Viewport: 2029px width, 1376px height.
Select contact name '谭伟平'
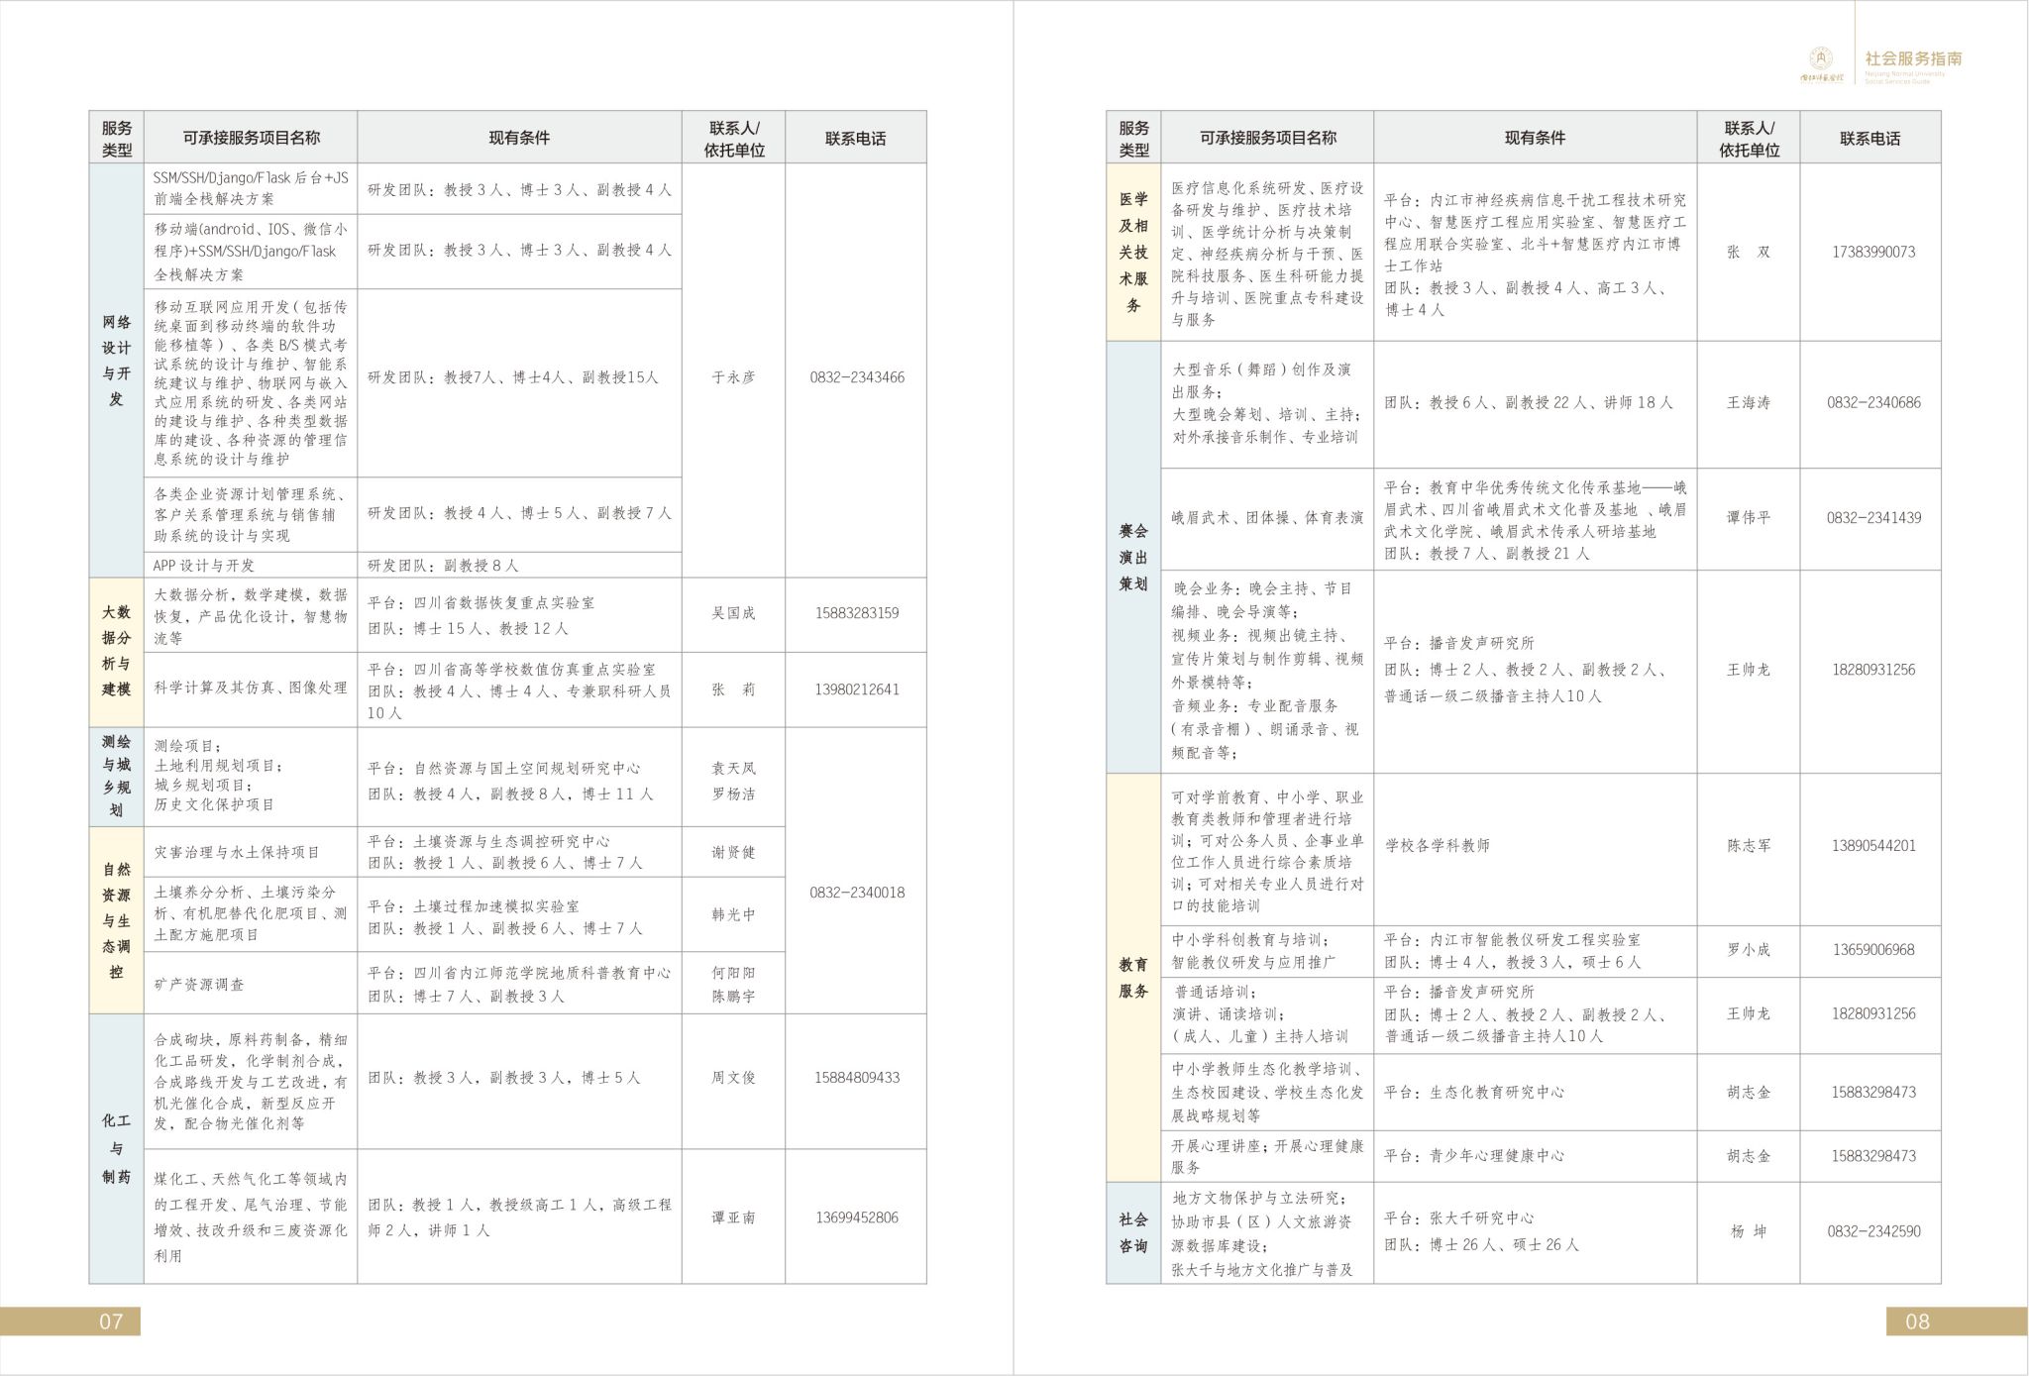tap(1749, 518)
